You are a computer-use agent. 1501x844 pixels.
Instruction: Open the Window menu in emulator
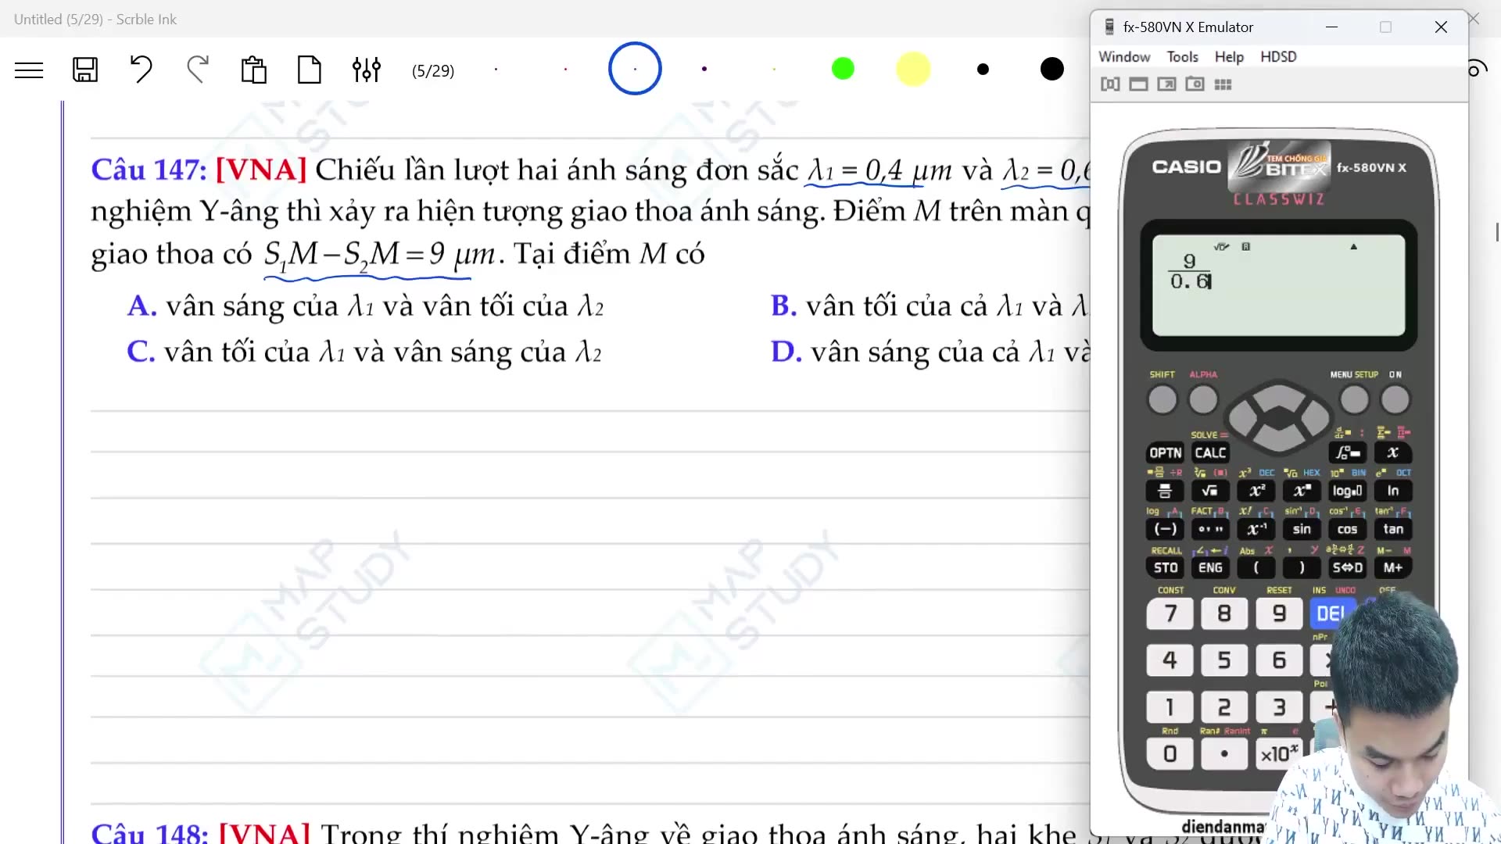(1124, 57)
